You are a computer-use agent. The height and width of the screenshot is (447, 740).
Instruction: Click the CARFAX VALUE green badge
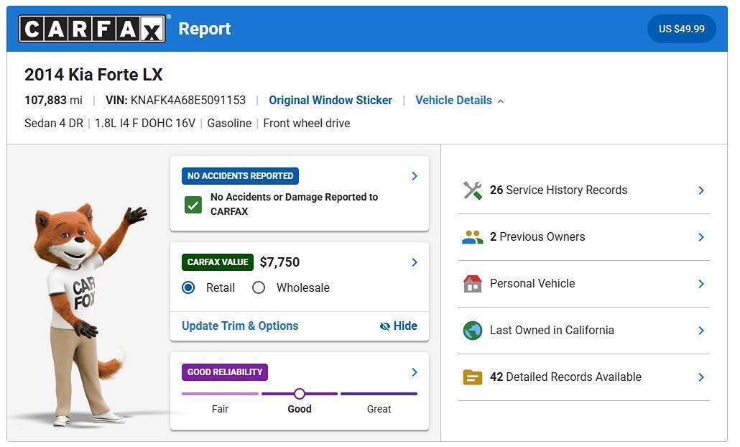[218, 262]
